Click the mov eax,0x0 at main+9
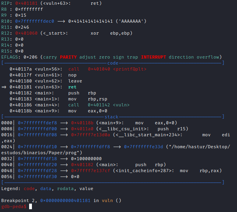 [x=88, y=111]
